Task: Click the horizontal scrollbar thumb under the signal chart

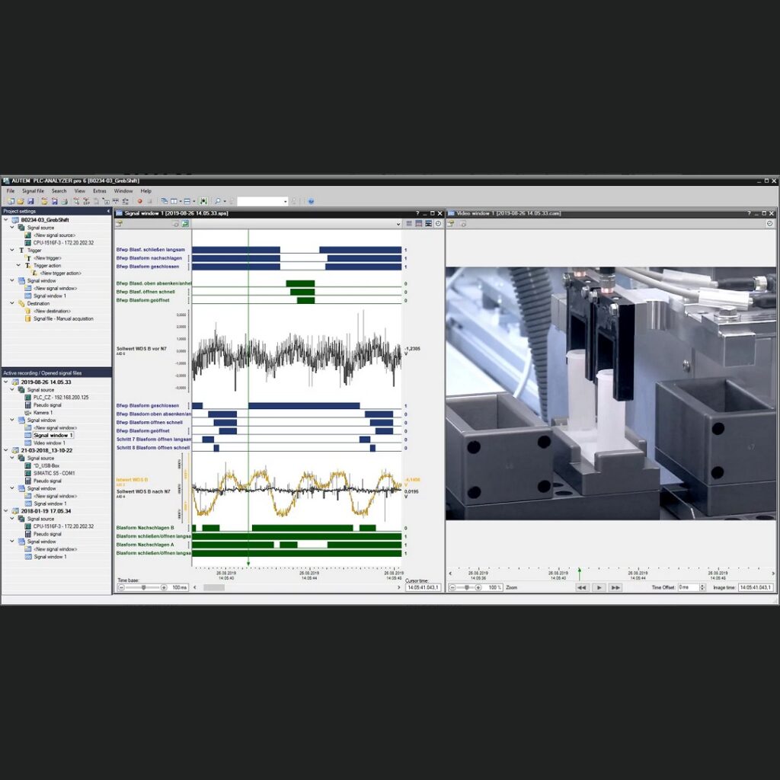Action: point(214,587)
